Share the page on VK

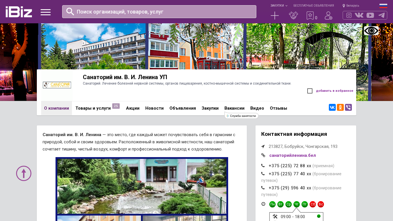(332, 108)
